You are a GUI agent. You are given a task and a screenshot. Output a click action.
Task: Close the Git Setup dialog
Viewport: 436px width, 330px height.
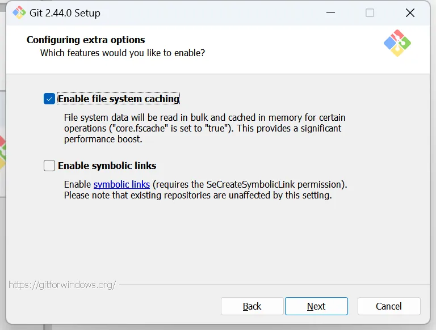409,12
